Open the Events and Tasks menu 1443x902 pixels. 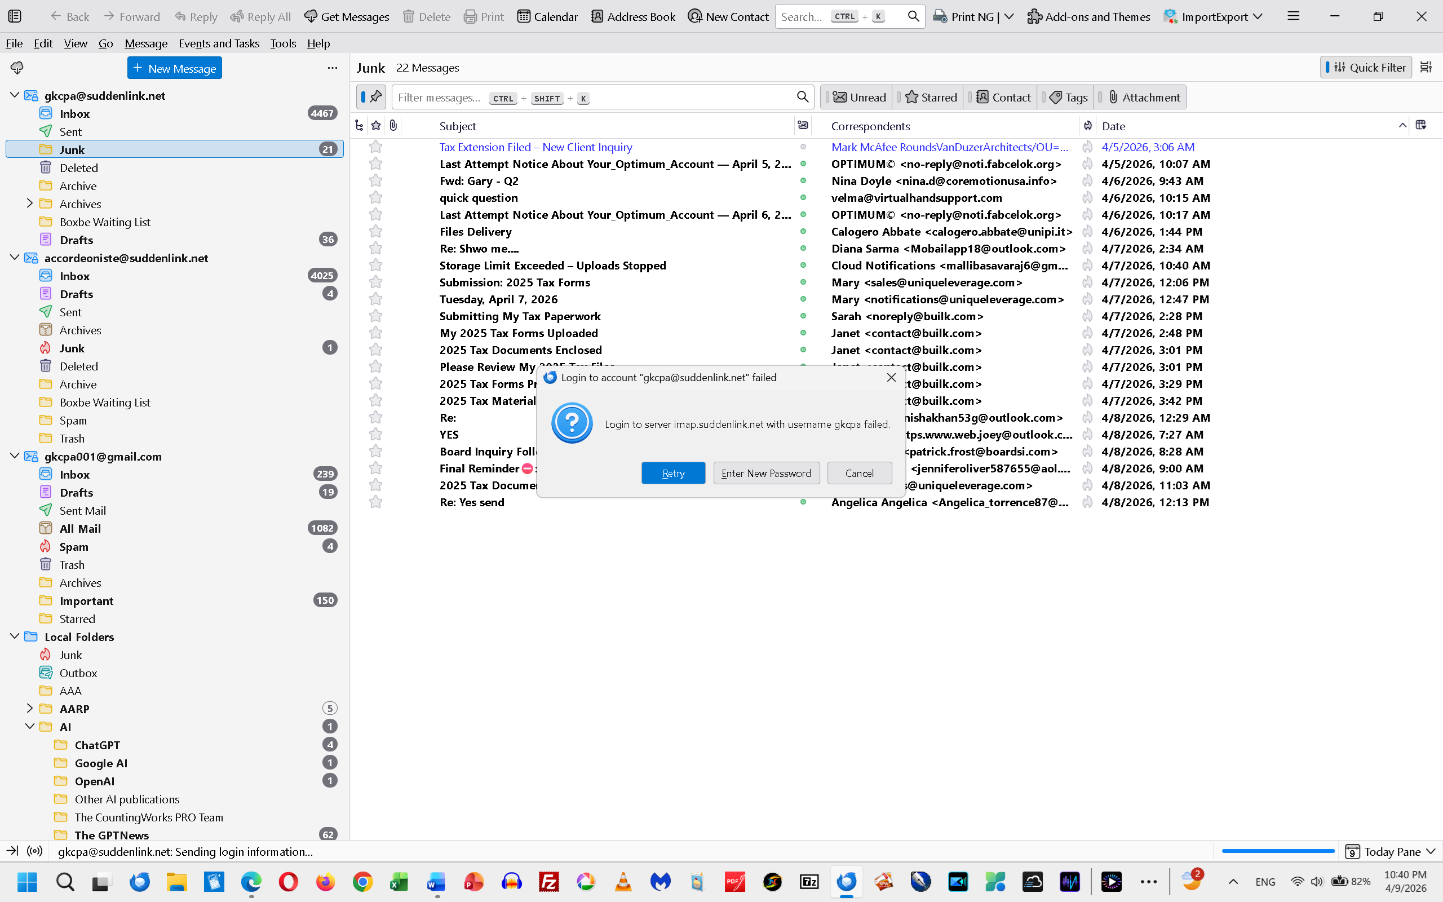[x=219, y=43]
